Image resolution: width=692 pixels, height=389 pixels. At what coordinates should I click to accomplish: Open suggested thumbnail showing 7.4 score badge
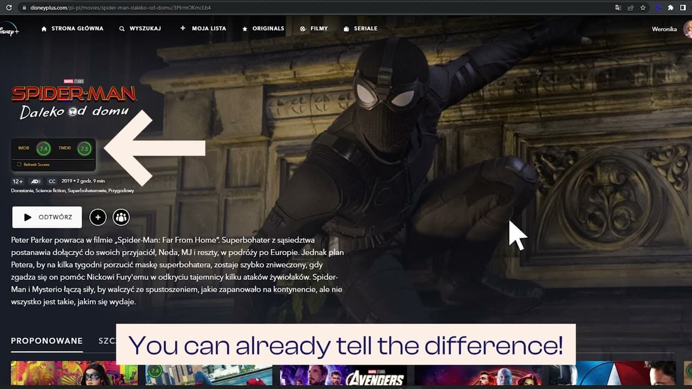[x=209, y=373]
